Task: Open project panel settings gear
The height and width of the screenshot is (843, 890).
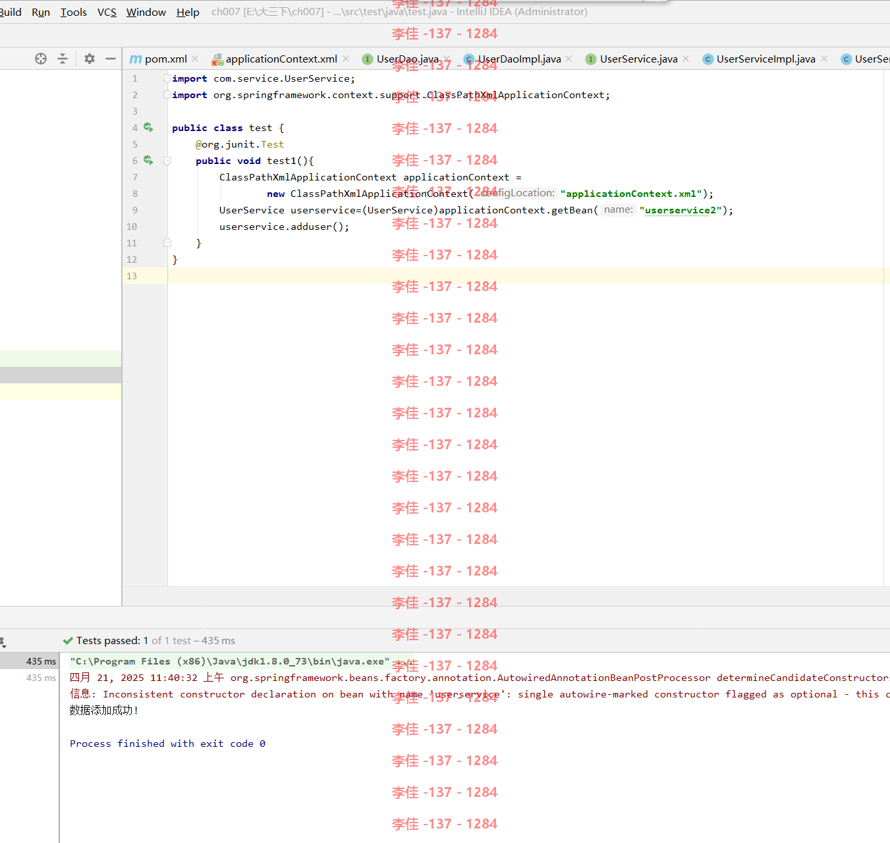Action: (90, 59)
